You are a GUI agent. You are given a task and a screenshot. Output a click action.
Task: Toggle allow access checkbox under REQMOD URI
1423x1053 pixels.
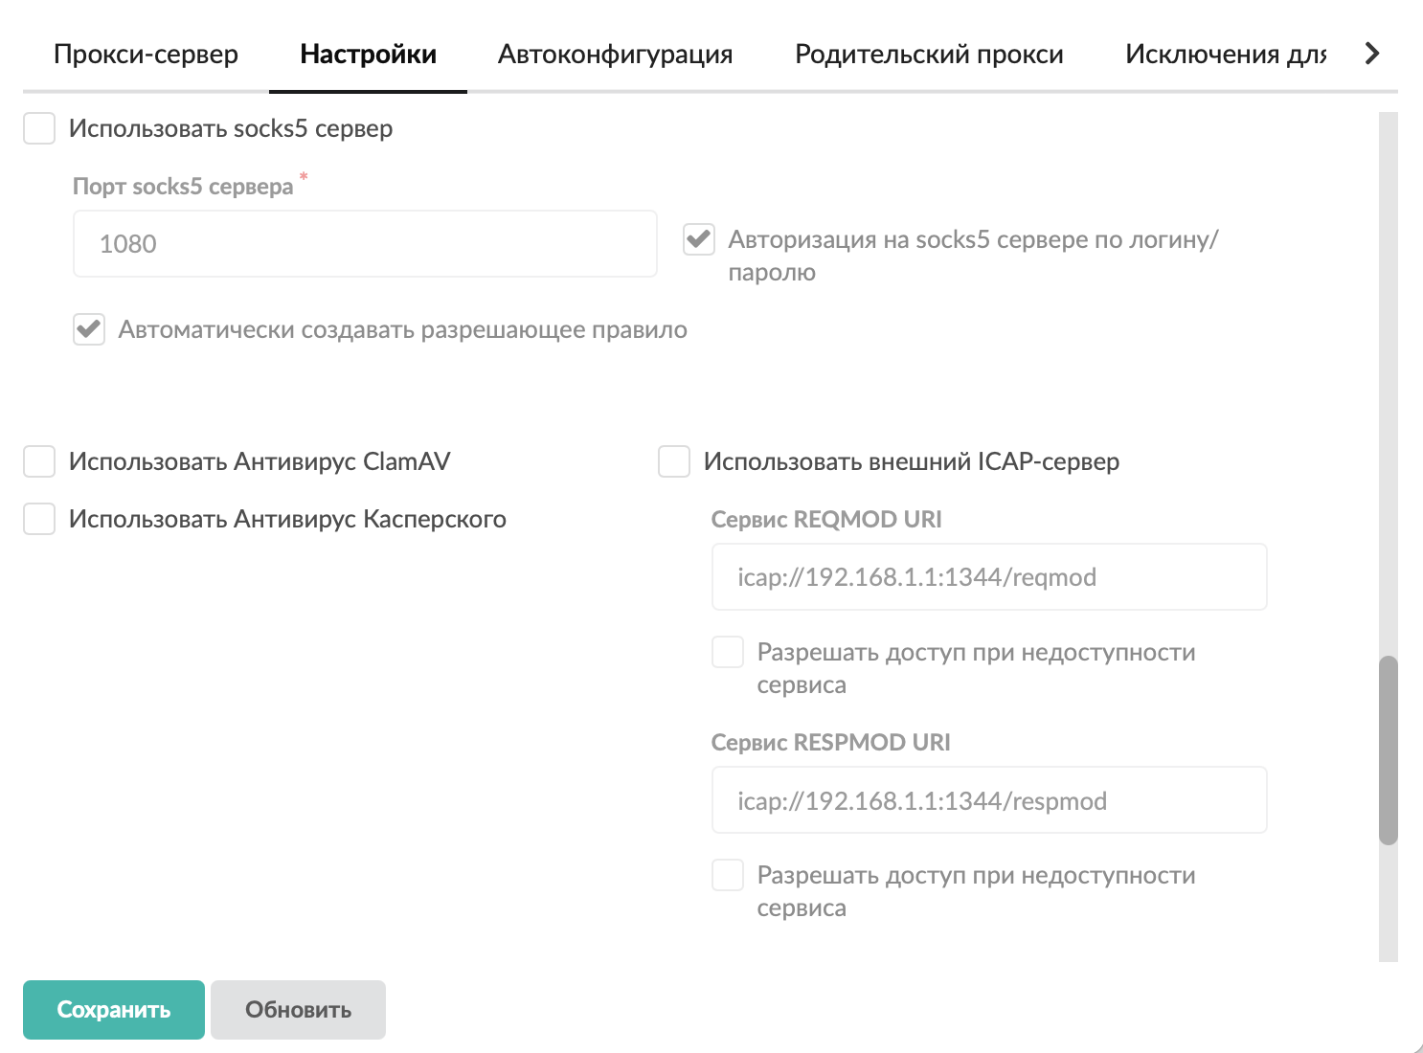click(x=728, y=652)
